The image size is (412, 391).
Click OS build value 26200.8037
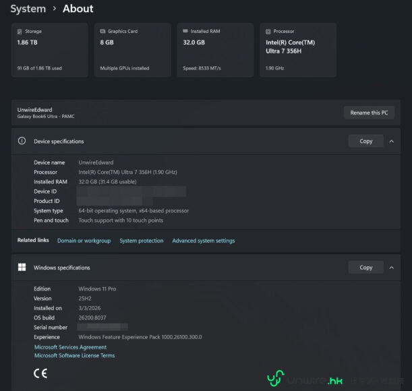tap(92, 318)
